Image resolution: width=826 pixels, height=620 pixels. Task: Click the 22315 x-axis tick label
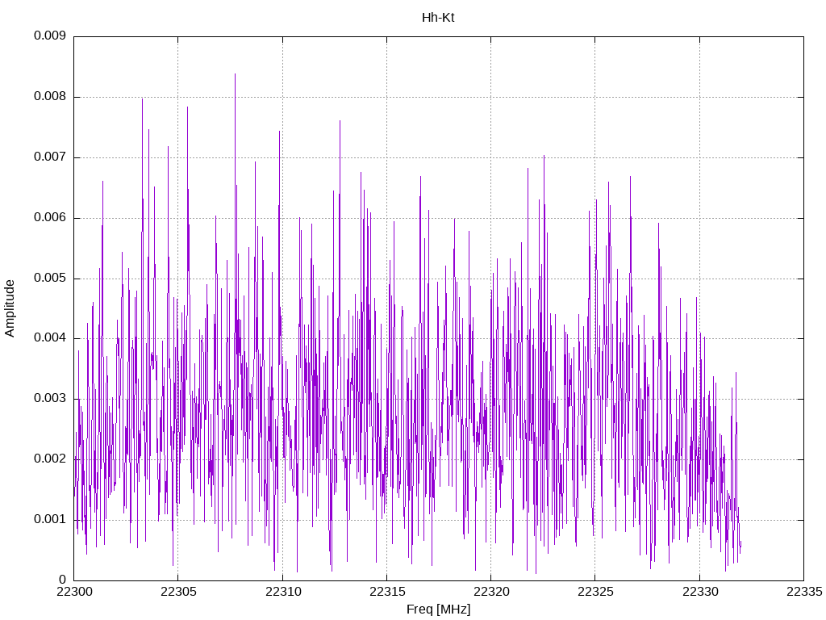(387, 592)
